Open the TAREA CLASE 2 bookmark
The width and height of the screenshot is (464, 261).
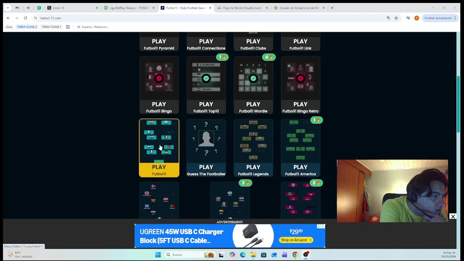point(27,27)
